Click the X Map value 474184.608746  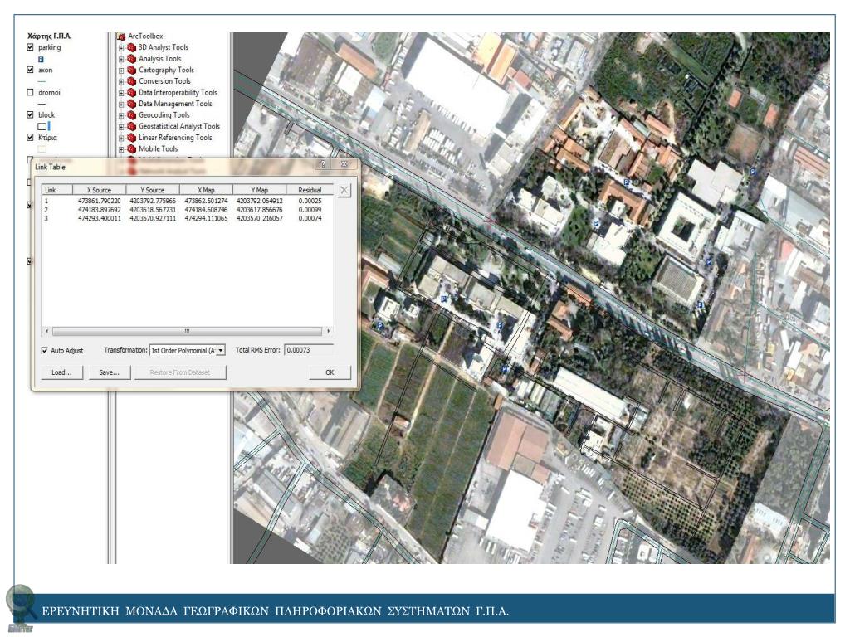click(x=206, y=210)
